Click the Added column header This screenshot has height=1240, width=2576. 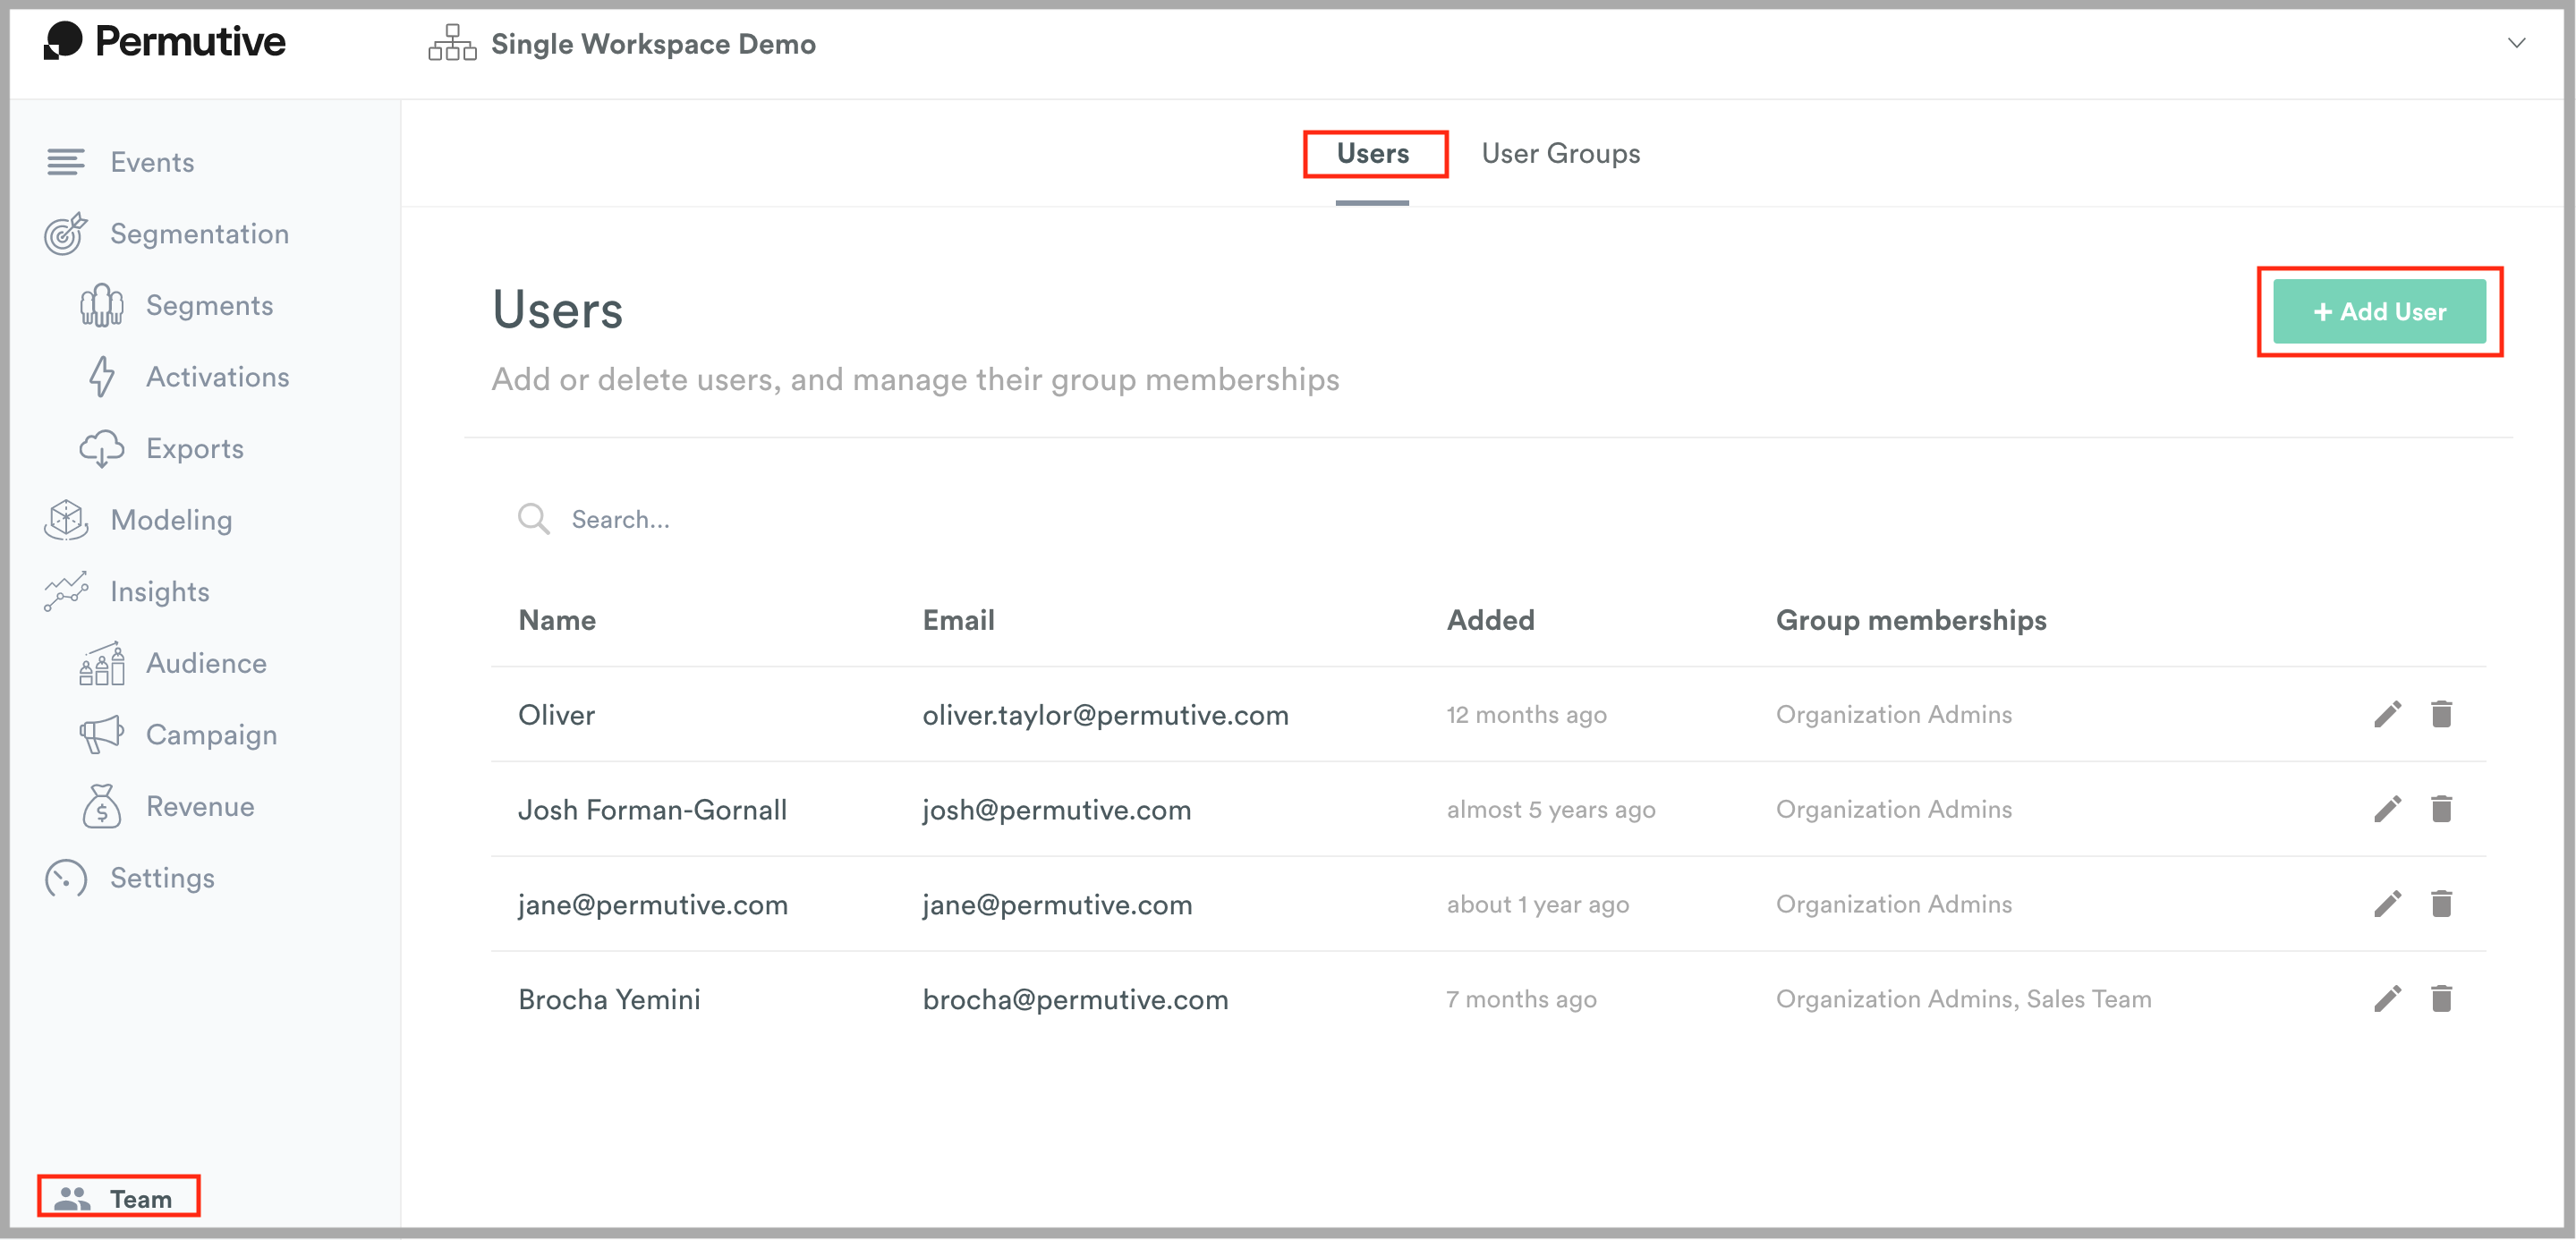point(1490,620)
